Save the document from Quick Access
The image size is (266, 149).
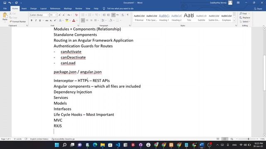point(5,3)
